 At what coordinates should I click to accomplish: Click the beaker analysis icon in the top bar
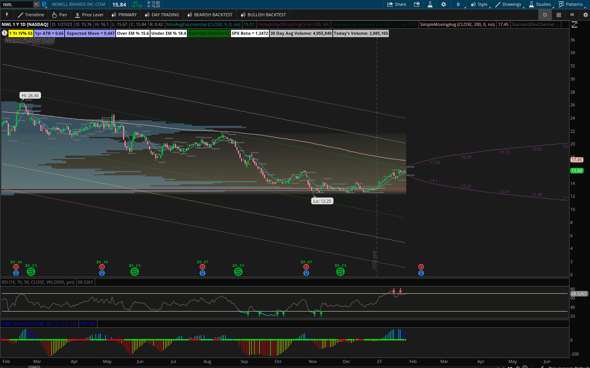pyautogui.click(x=430, y=4)
